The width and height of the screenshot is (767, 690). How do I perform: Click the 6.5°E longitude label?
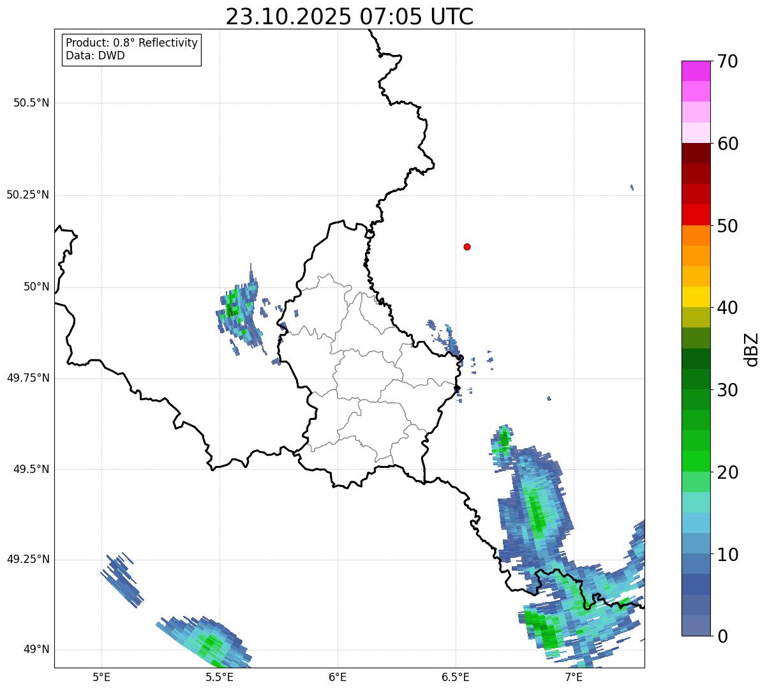(x=456, y=677)
